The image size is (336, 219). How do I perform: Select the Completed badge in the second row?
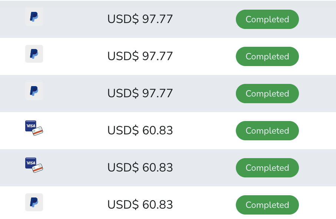(x=267, y=56)
